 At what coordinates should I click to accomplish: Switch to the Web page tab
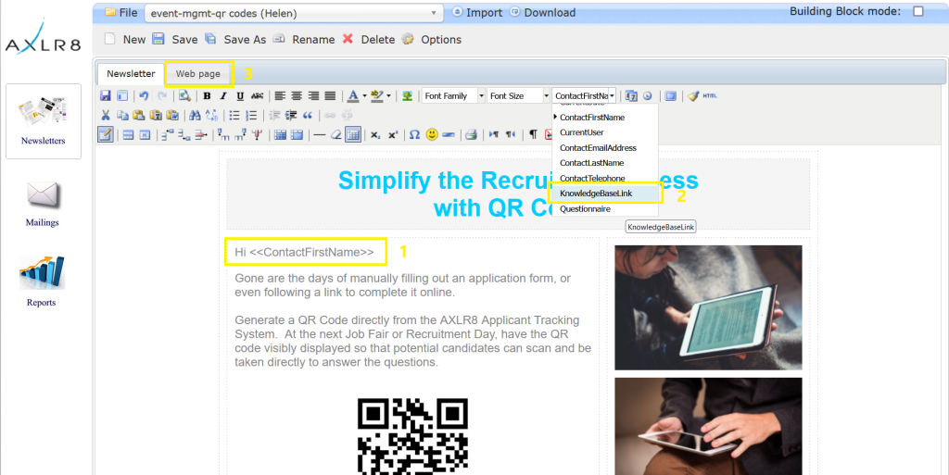198,74
